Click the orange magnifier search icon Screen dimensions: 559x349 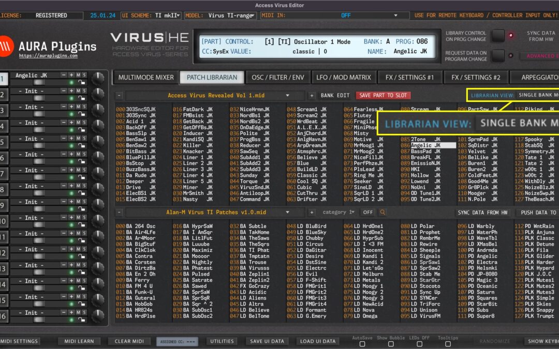tap(382, 212)
